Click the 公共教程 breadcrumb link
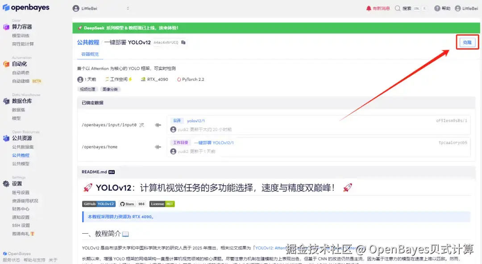Image resolution: width=482 pixels, height=264 pixels. pyautogui.click(x=88, y=42)
